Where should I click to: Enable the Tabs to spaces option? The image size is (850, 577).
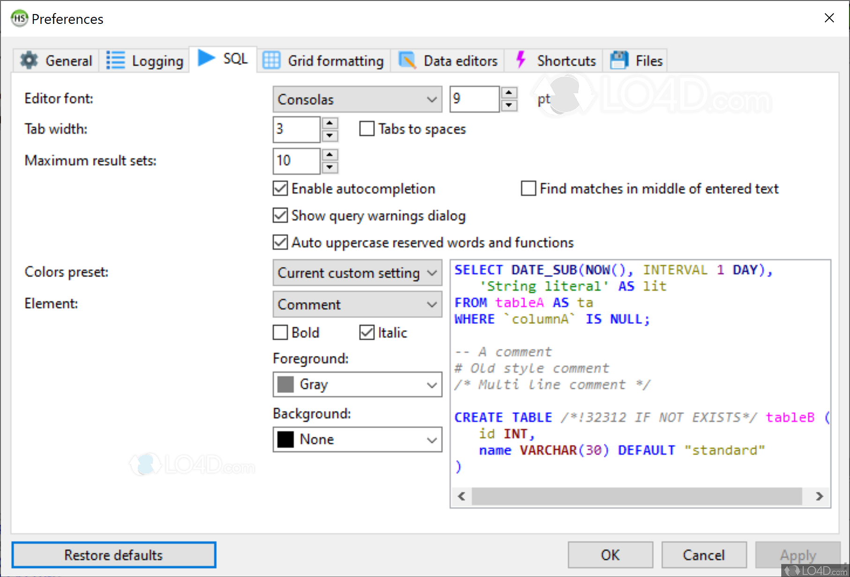pos(366,128)
